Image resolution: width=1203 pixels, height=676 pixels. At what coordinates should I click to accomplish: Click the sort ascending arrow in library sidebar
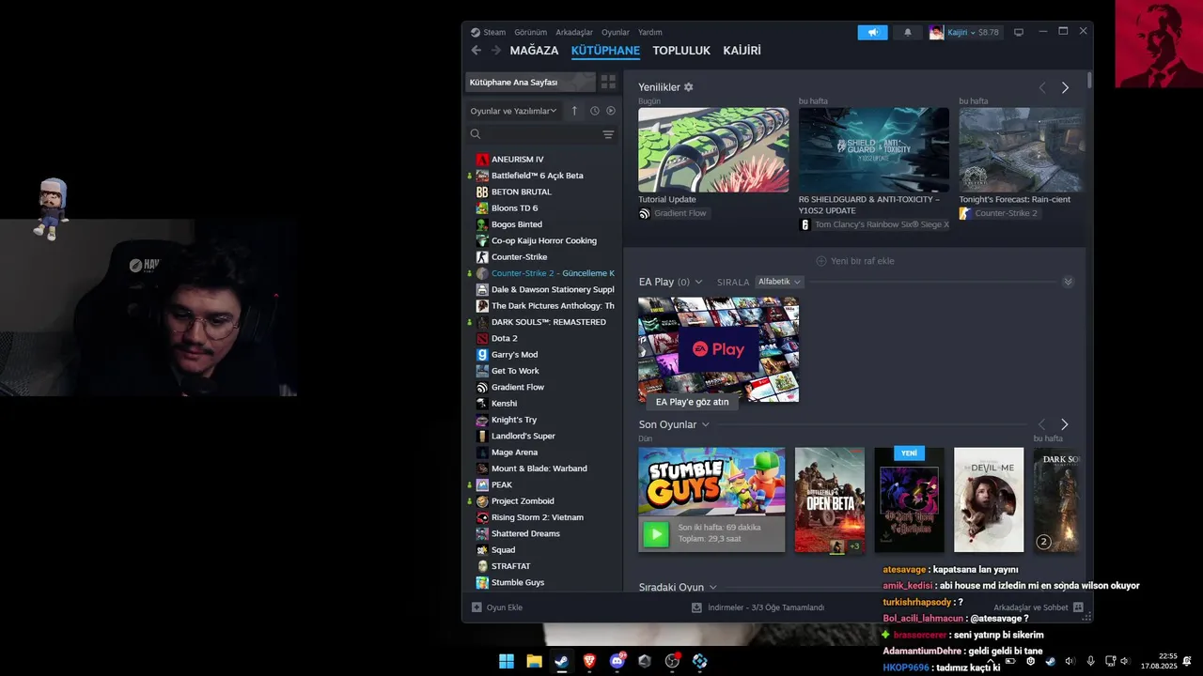(574, 111)
